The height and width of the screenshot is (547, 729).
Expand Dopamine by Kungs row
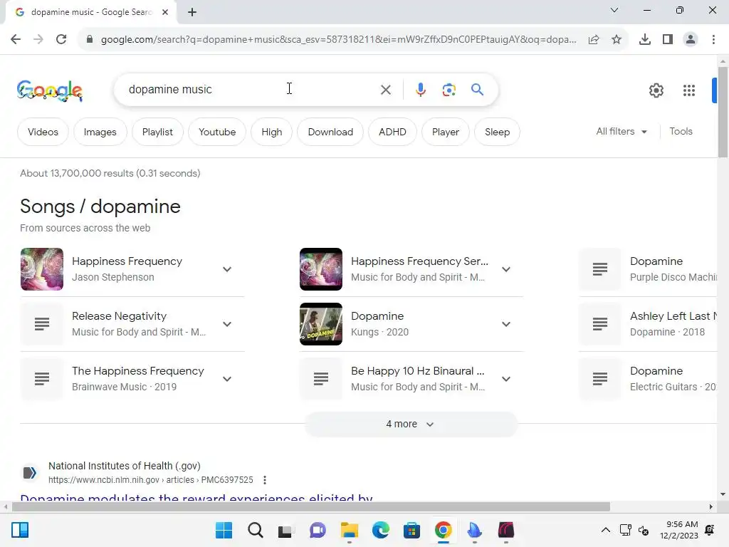tap(506, 324)
